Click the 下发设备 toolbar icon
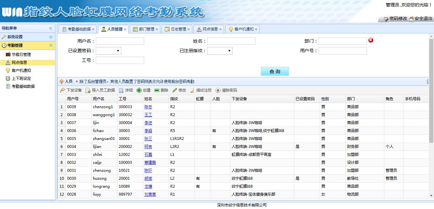Screen dimensions: 434x209 pyautogui.click(x=63, y=90)
